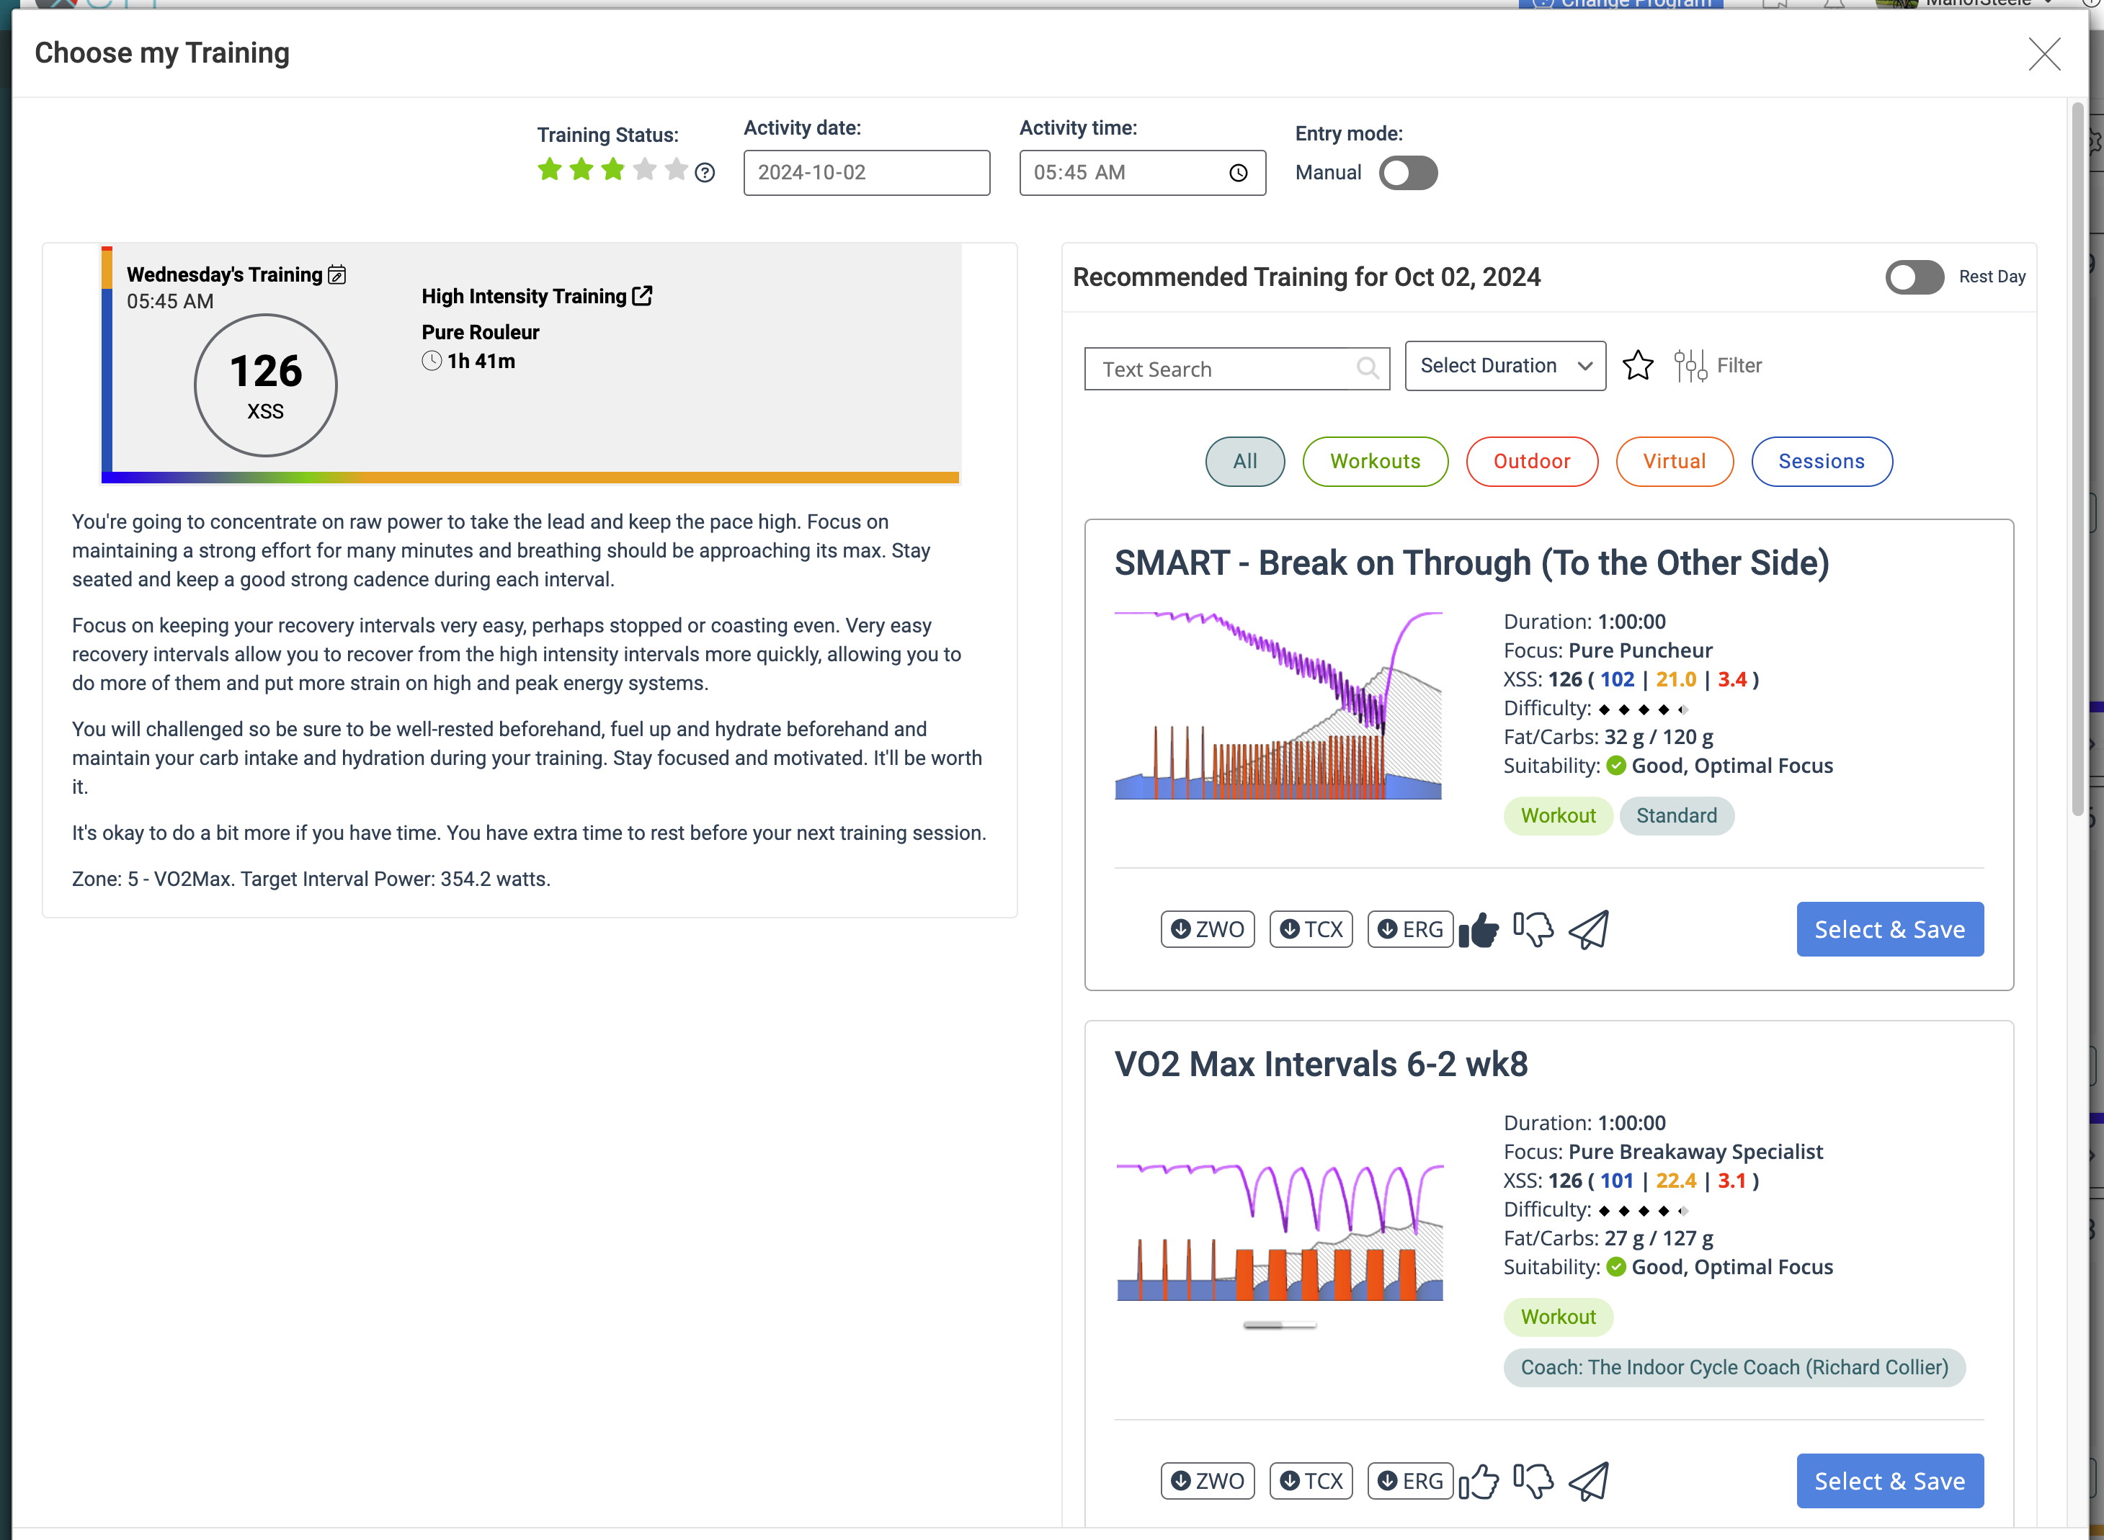Select & Save the SMART Break on Through workout
Image resolution: width=2104 pixels, height=1540 pixels.
(x=1889, y=929)
